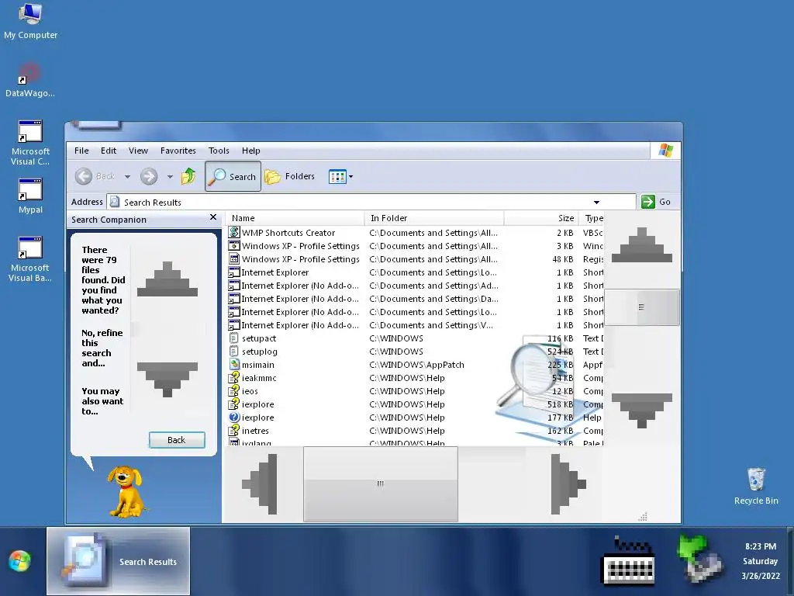
Task: Select the iexplore Help file icon
Action: (x=234, y=417)
